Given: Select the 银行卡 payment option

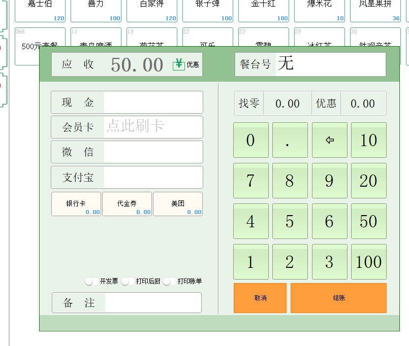Looking at the screenshot, I should [x=76, y=204].
